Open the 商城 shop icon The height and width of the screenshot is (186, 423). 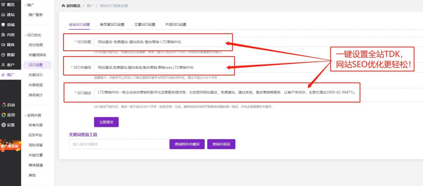tap(4, 25)
